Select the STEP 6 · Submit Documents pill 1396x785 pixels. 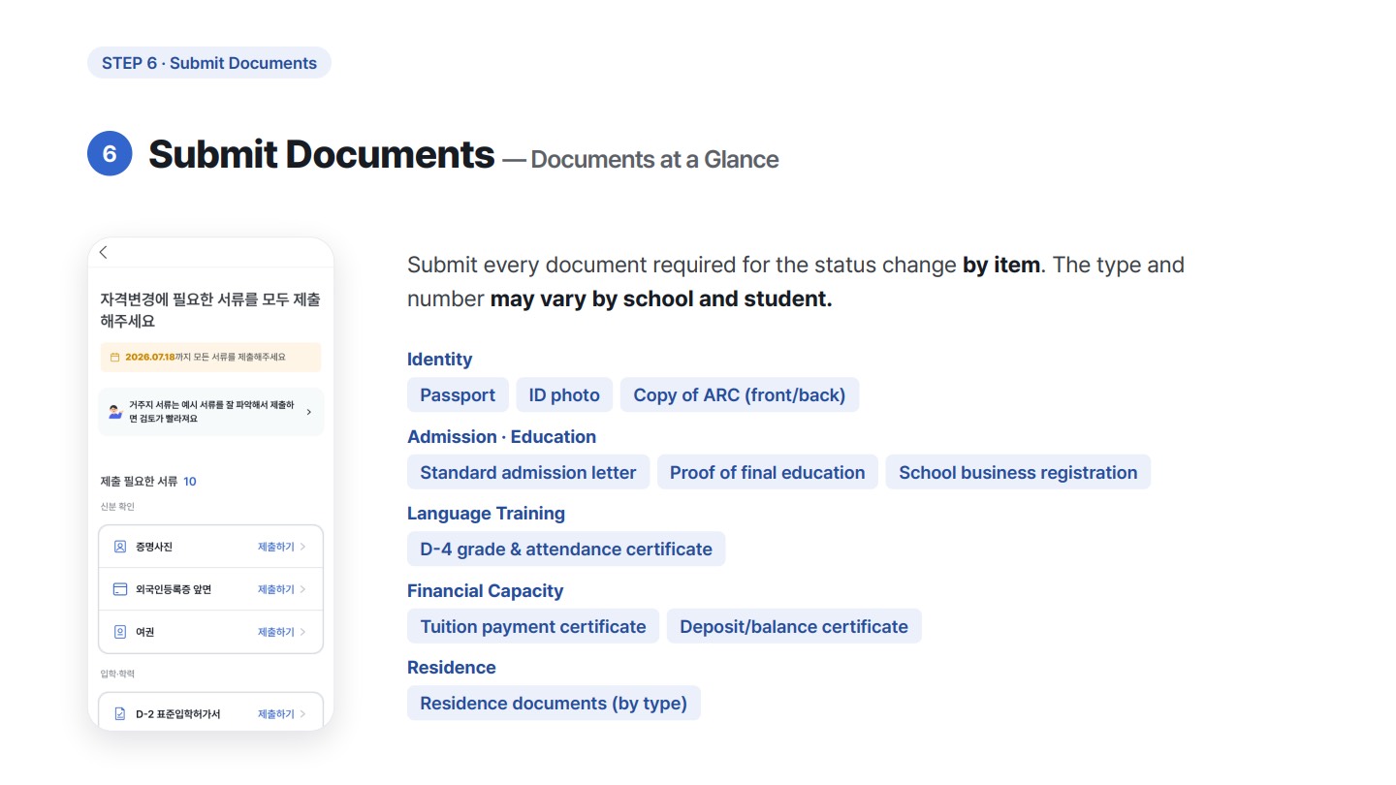(209, 63)
